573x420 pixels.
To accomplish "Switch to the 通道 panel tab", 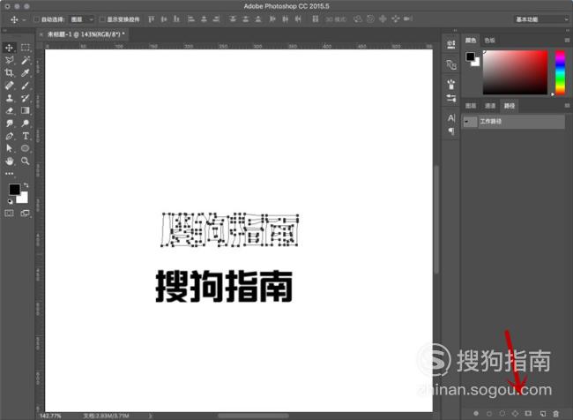I will tap(490, 106).
